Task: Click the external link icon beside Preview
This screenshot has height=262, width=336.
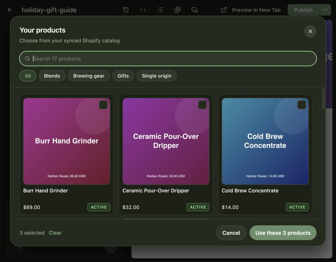Action: click(x=224, y=10)
